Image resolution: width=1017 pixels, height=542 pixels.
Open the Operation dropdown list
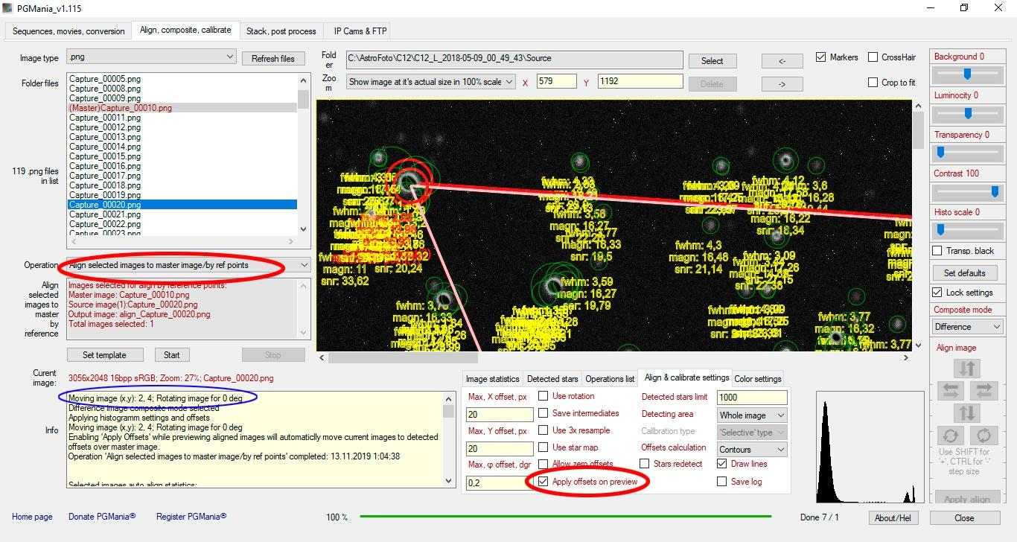click(x=304, y=265)
